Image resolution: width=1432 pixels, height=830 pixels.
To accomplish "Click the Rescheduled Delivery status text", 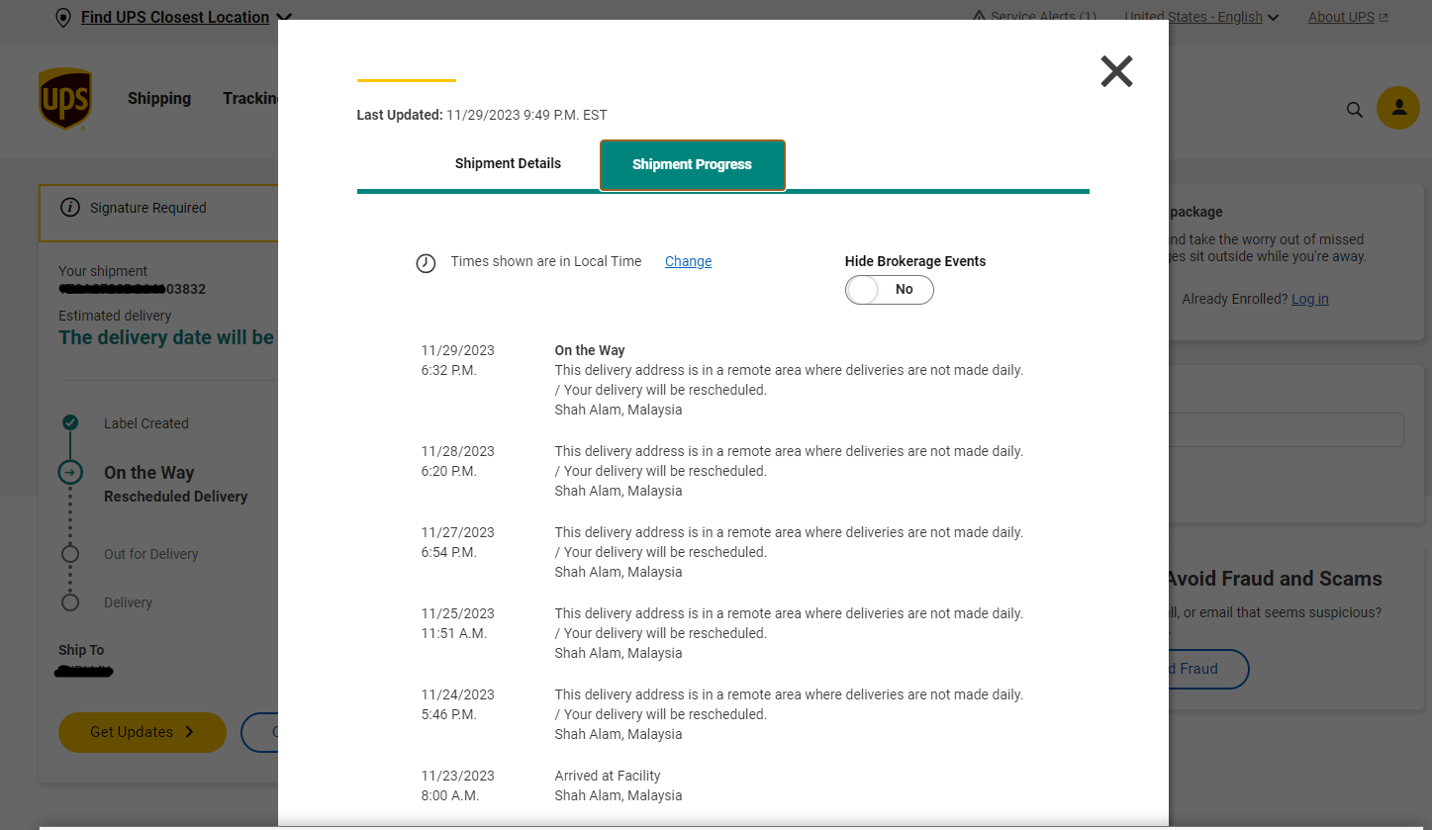I will pos(176,497).
